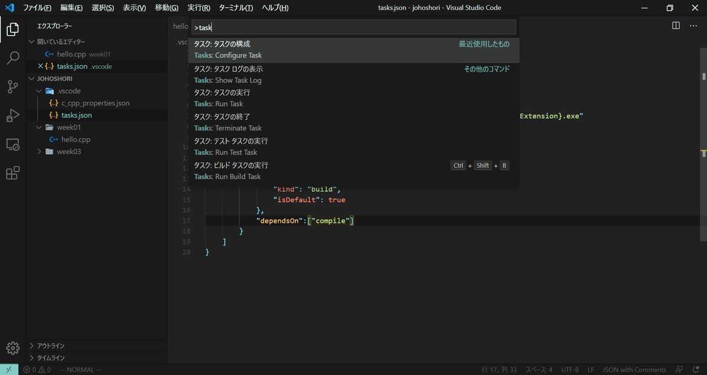Open the Extensions view icon

(x=13, y=173)
